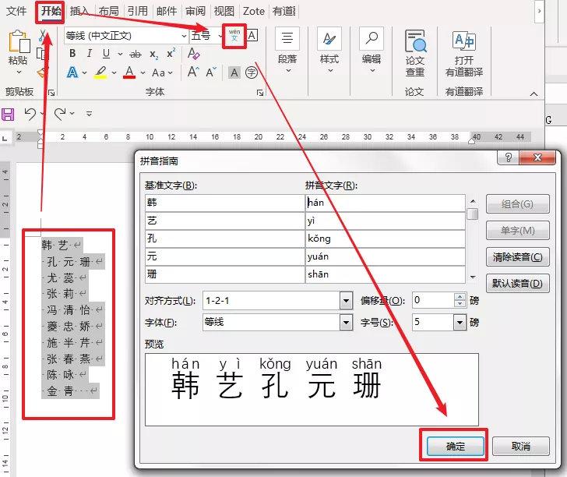Viewport: 567px width, 477px height.
Task: Click the Clear Formatting icon
Action: pos(194,54)
